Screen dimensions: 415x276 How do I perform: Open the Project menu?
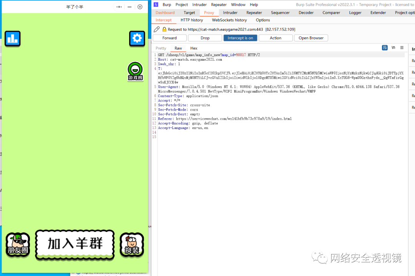[x=181, y=5]
